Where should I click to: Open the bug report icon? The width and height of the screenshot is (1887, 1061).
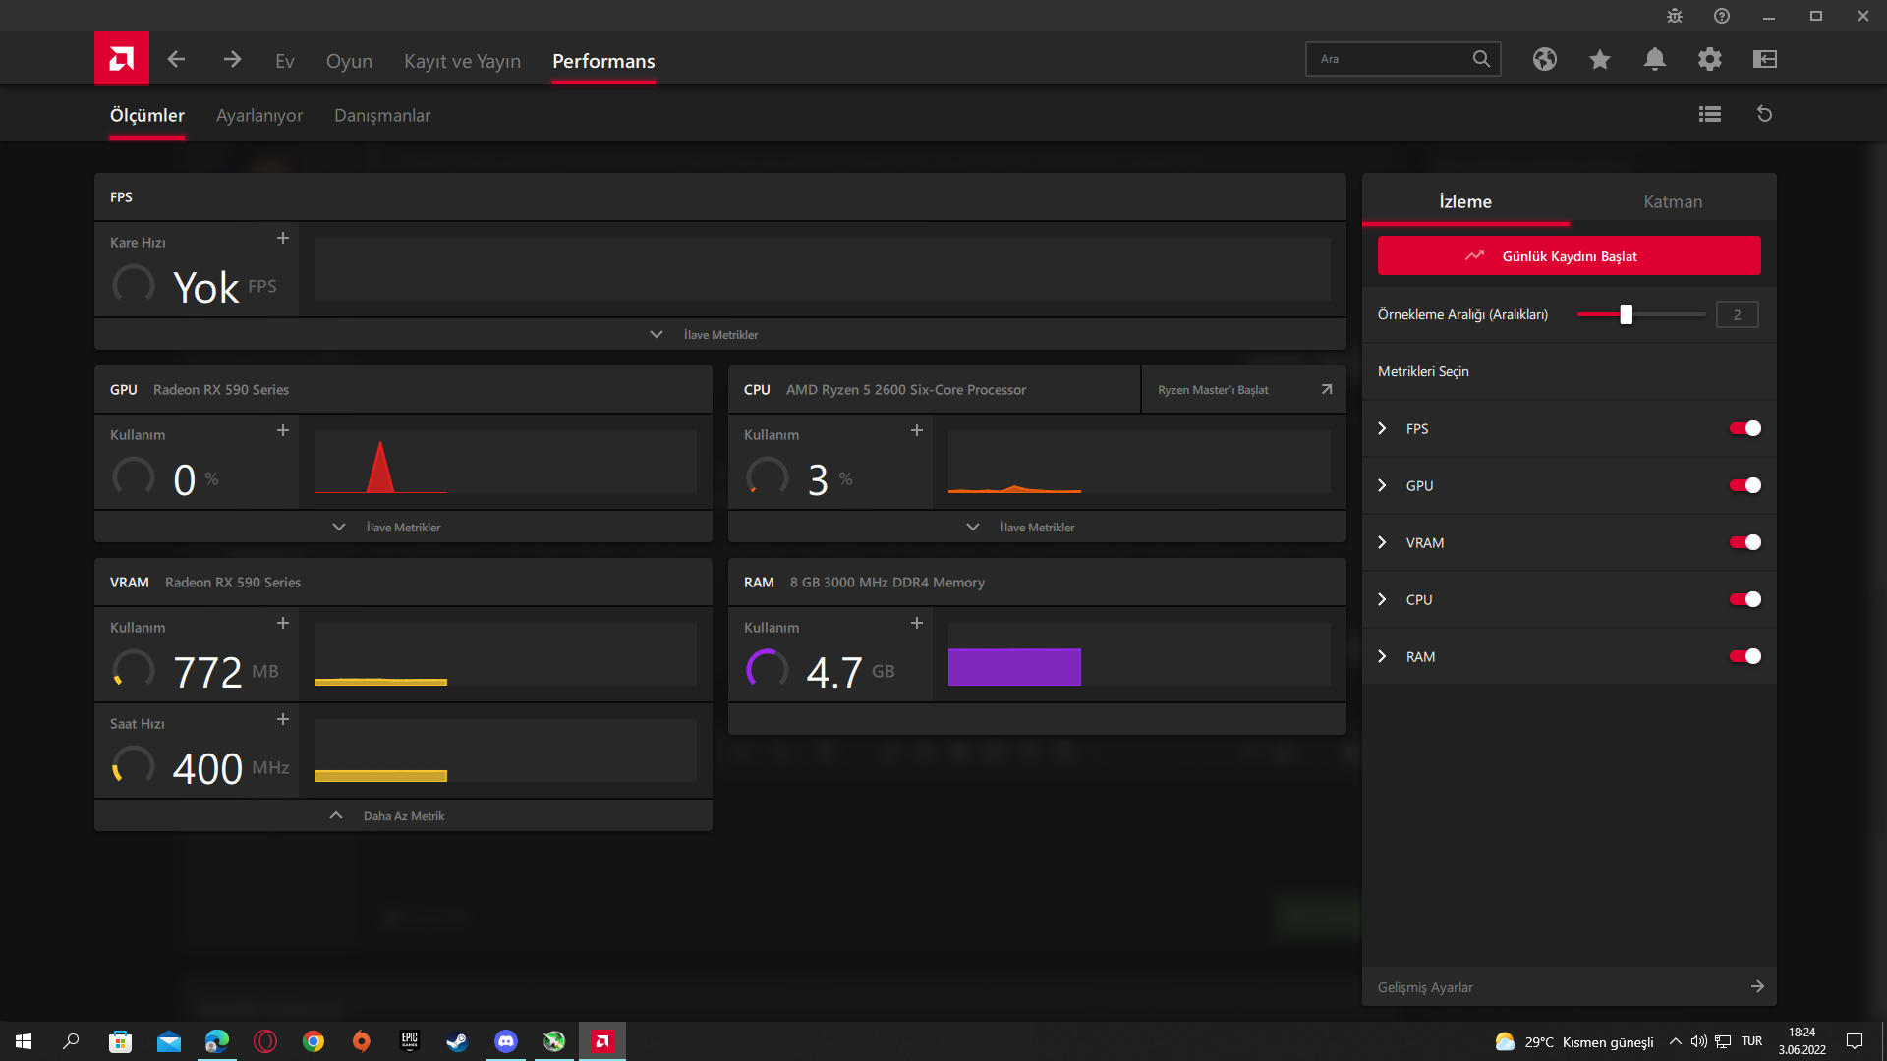pyautogui.click(x=1674, y=16)
